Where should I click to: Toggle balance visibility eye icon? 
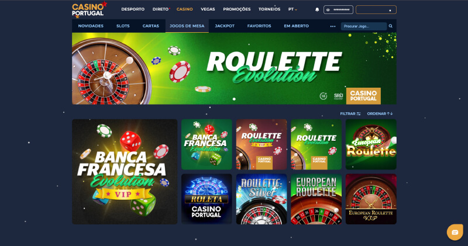click(328, 10)
